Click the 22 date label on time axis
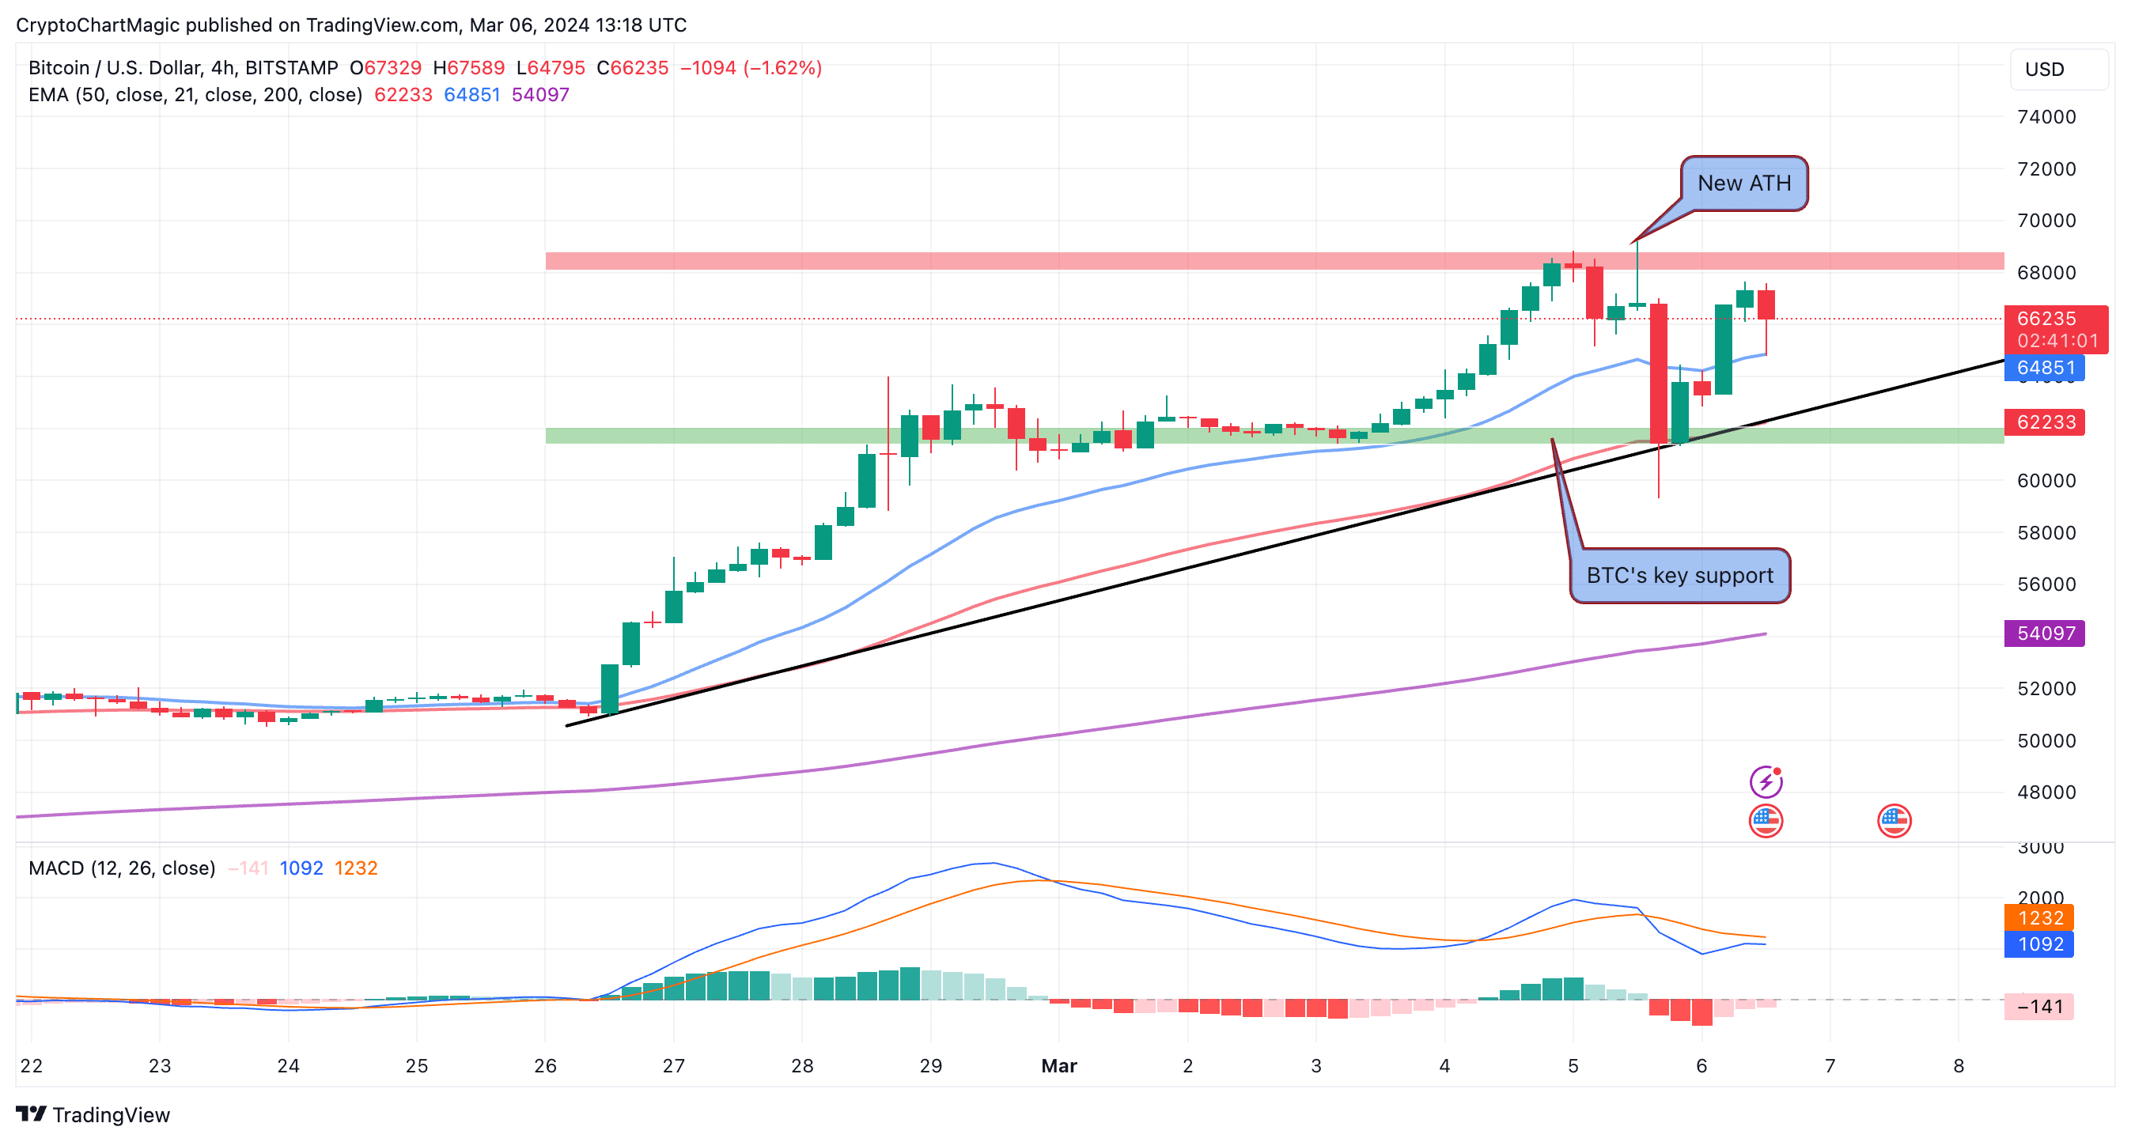Image resolution: width=2131 pixels, height=1142 pixels. 32,1066
